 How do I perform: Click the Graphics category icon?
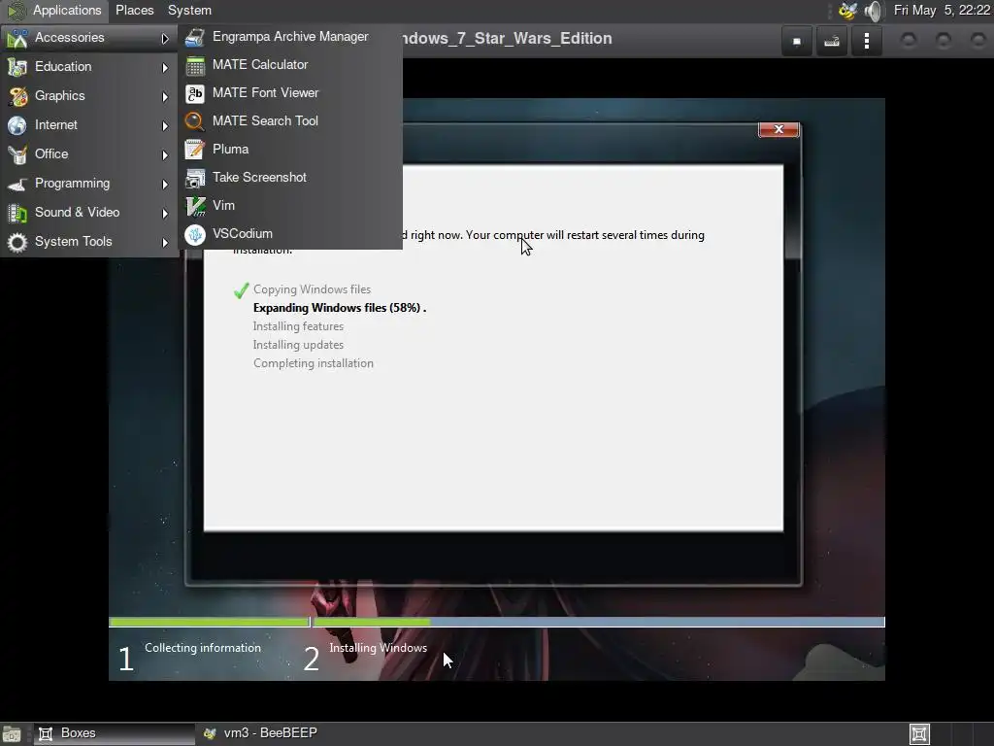[17, 96]
